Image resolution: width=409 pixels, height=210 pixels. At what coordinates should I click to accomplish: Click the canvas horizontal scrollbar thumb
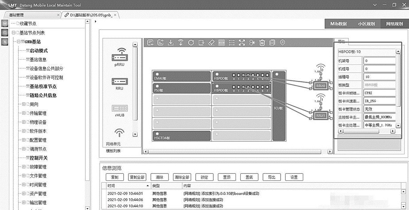tap(234, 151)
